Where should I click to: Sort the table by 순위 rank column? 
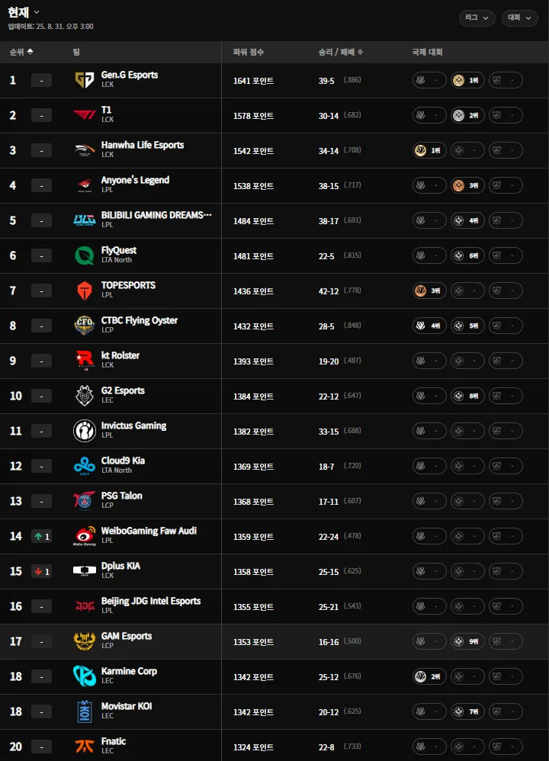coord(21,52)
